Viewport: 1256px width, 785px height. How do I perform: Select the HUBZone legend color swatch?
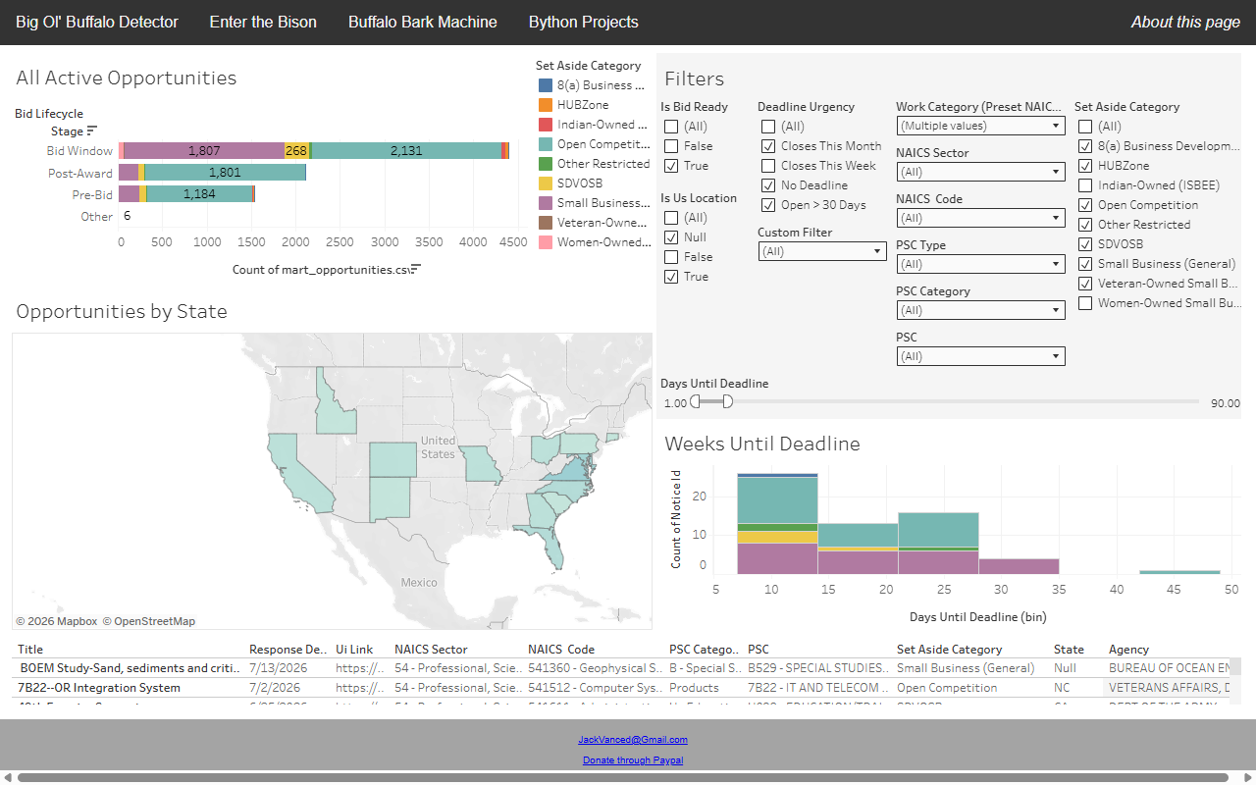pos(546,105)
